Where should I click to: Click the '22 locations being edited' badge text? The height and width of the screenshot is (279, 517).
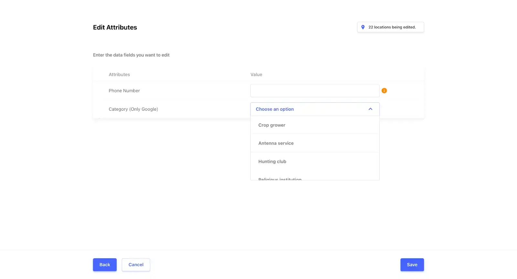click(392, 27)
